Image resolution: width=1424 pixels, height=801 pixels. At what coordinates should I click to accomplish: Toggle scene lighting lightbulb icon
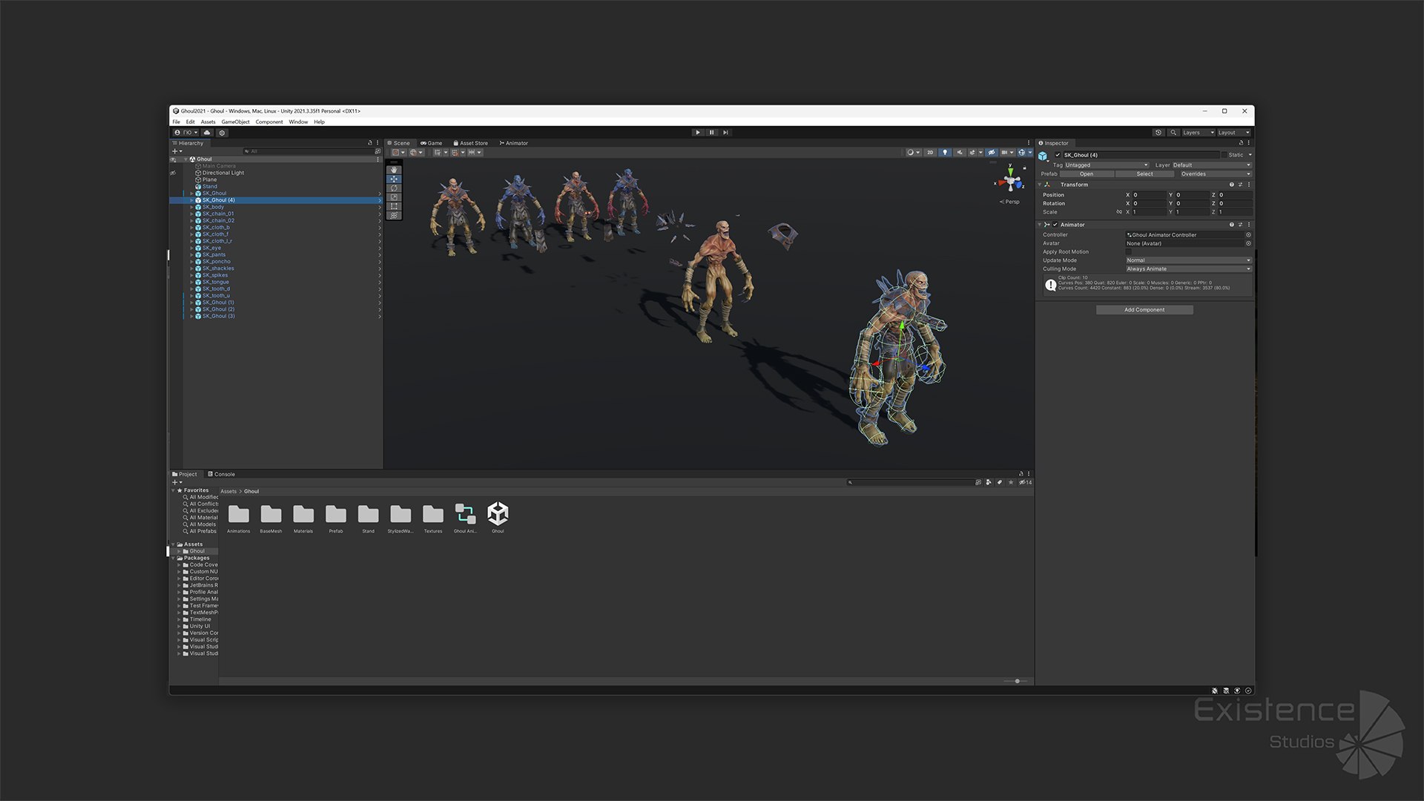coord(944,153)
